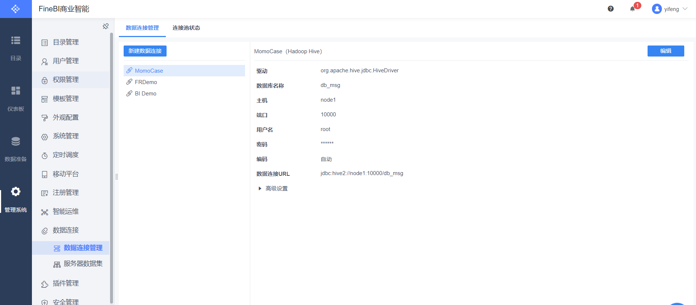This screenshot has height=305, width=696.
Task: Click the 插件管理 puzzle icon
Action: pyautogui.click(x=44, y=284)
